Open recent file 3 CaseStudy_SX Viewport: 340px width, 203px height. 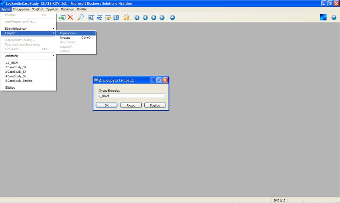pyautogui.click(x=28, y=72)
